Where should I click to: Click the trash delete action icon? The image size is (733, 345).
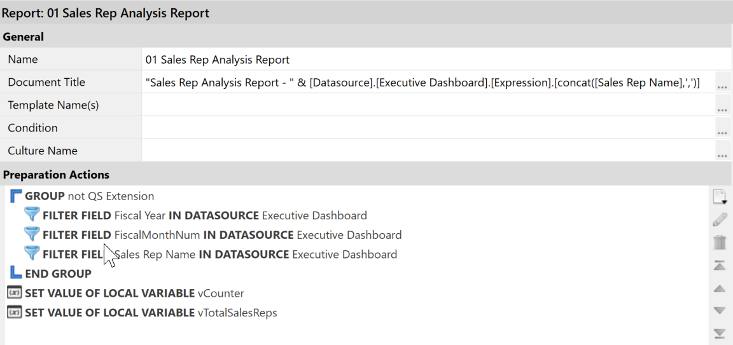point(720,243)
